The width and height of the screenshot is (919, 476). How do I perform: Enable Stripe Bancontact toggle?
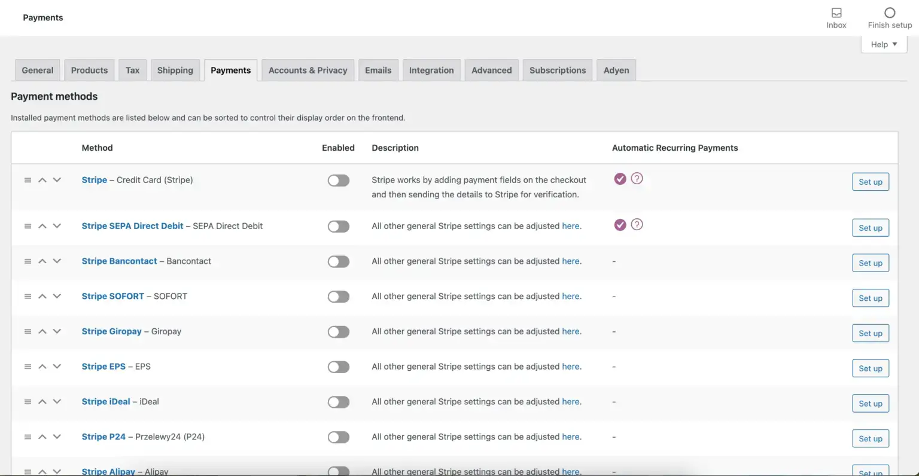[x=339, y=262]
